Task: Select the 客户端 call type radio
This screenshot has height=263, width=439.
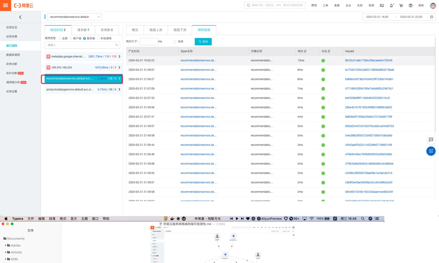Action: [x=71, y=38]
